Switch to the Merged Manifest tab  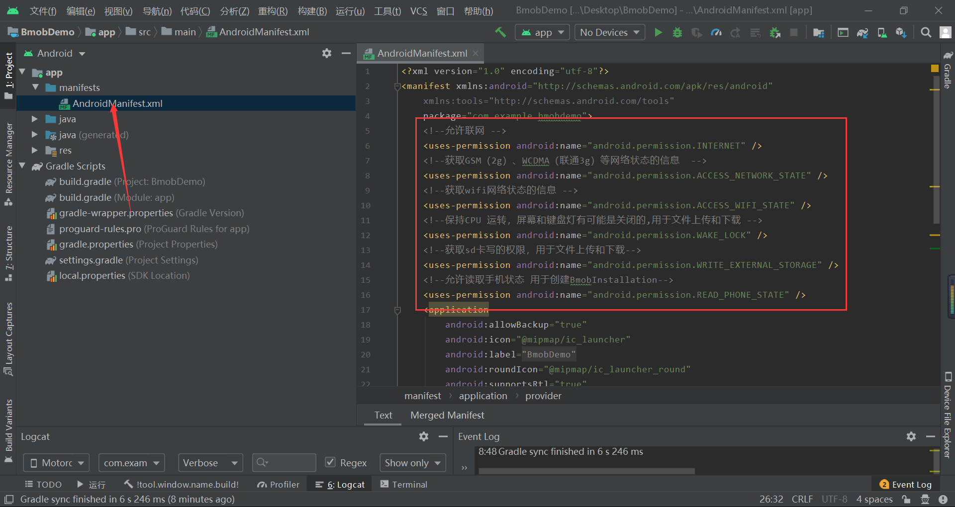coord(447,415)
